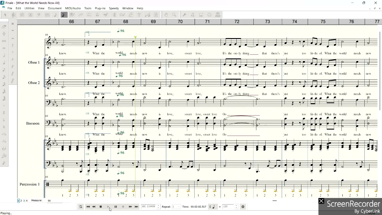Select the Page Layout tool
The width and height of the screenshot is (382, 215).
(x=156, y=15)
